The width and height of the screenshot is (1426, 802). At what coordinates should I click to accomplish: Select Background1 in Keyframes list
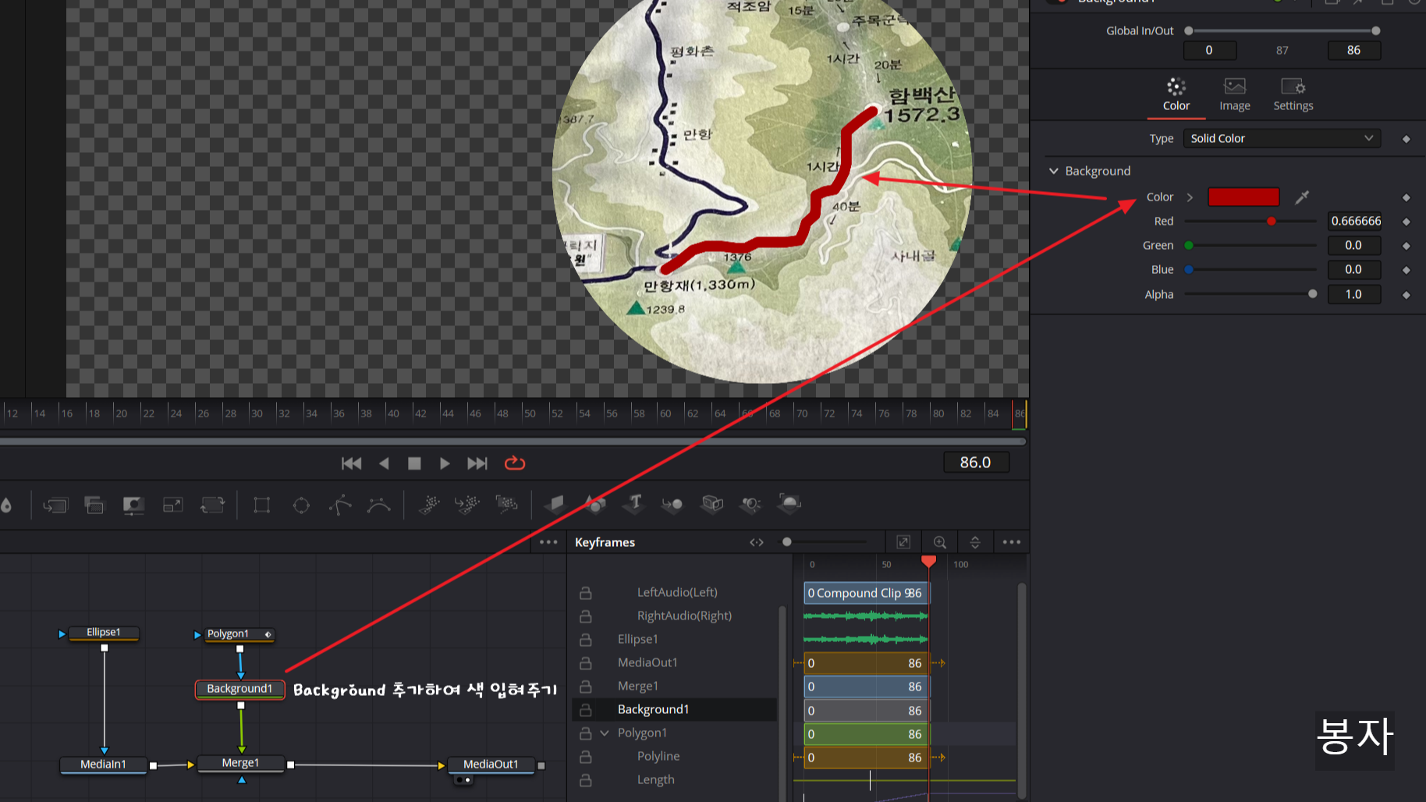[653, 710]
